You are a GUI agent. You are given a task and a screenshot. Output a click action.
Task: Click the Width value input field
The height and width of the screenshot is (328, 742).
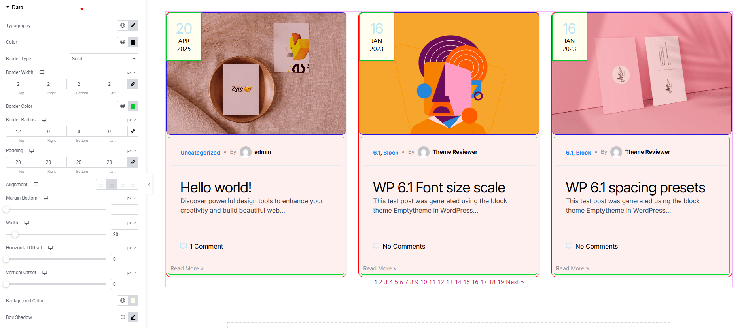tap(124, 234)
